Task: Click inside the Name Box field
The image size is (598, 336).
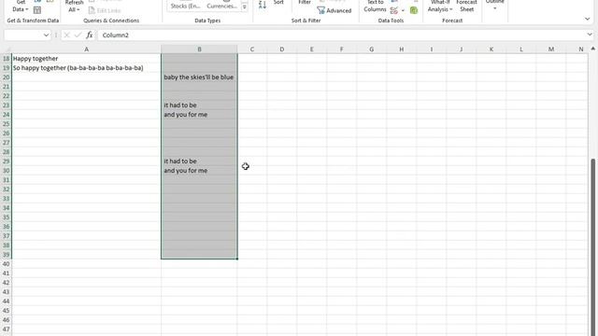Action: click(22, 35)
